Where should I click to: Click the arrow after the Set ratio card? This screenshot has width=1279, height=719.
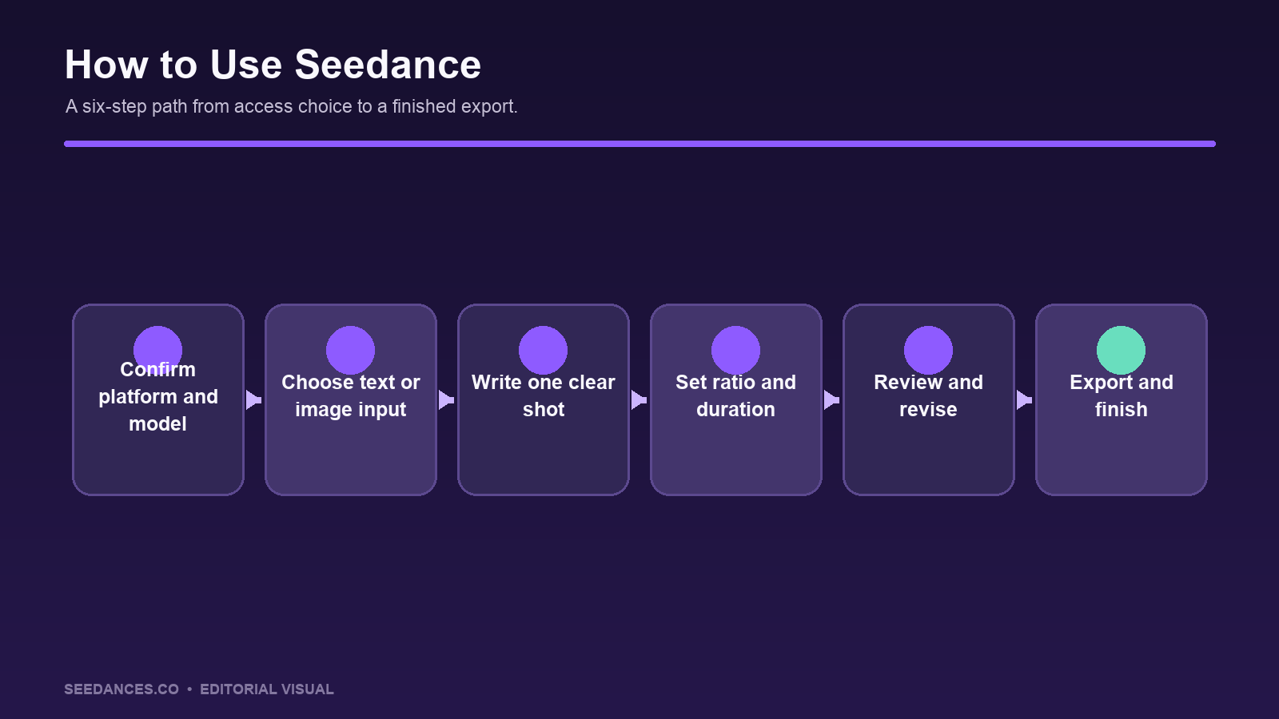tap(832, 399)
